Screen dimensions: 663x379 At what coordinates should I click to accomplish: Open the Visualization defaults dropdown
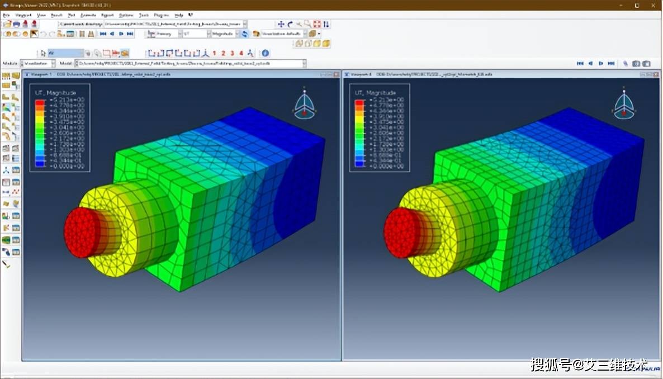coord(305,34)
